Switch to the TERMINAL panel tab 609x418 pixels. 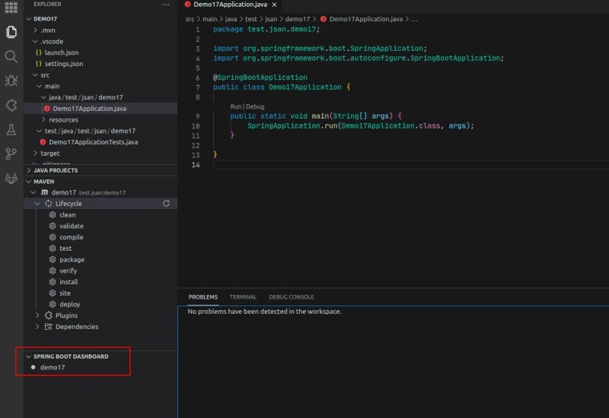point(243,297)
